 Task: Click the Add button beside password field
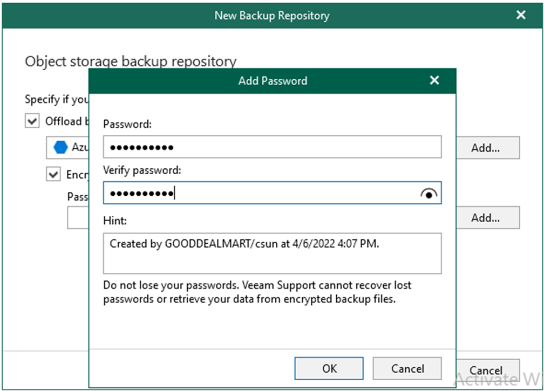pos(488,218)
